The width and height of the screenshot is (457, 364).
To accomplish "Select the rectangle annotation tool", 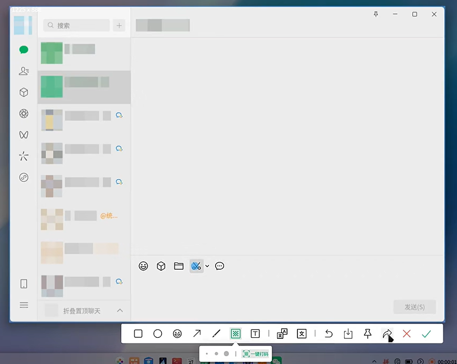I will click(138, 334).
